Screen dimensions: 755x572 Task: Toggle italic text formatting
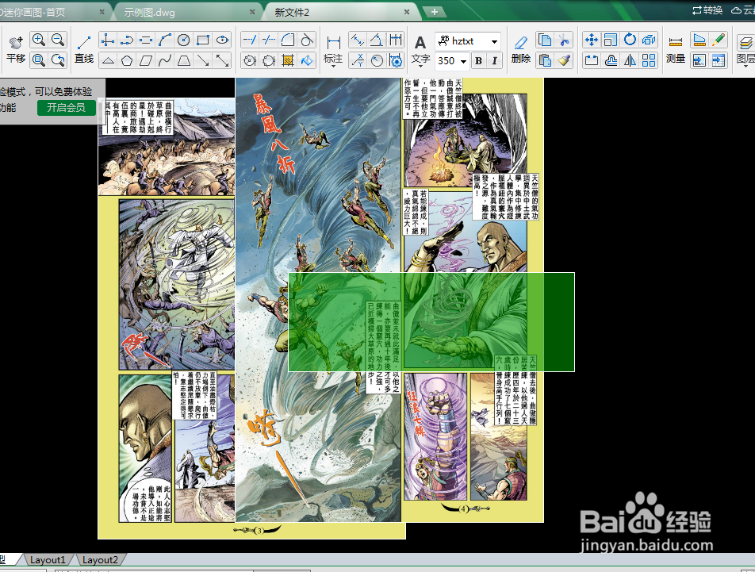494,60
